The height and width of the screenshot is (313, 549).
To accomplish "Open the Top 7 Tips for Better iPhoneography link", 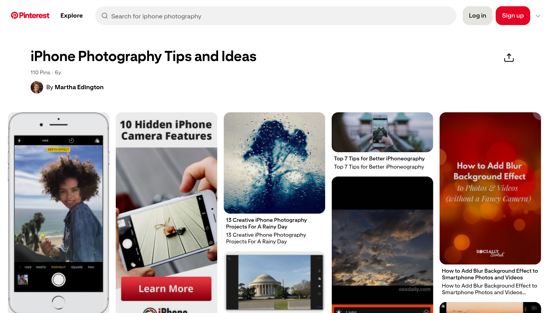I will 379,158.
